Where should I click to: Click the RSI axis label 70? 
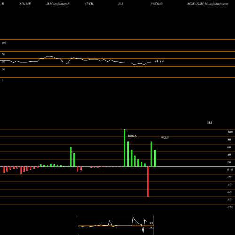tap(3, 54)
